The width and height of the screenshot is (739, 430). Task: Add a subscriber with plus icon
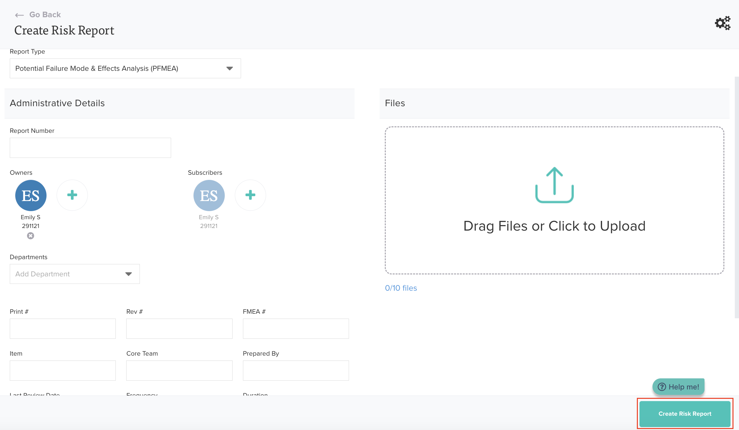point(250,195)
